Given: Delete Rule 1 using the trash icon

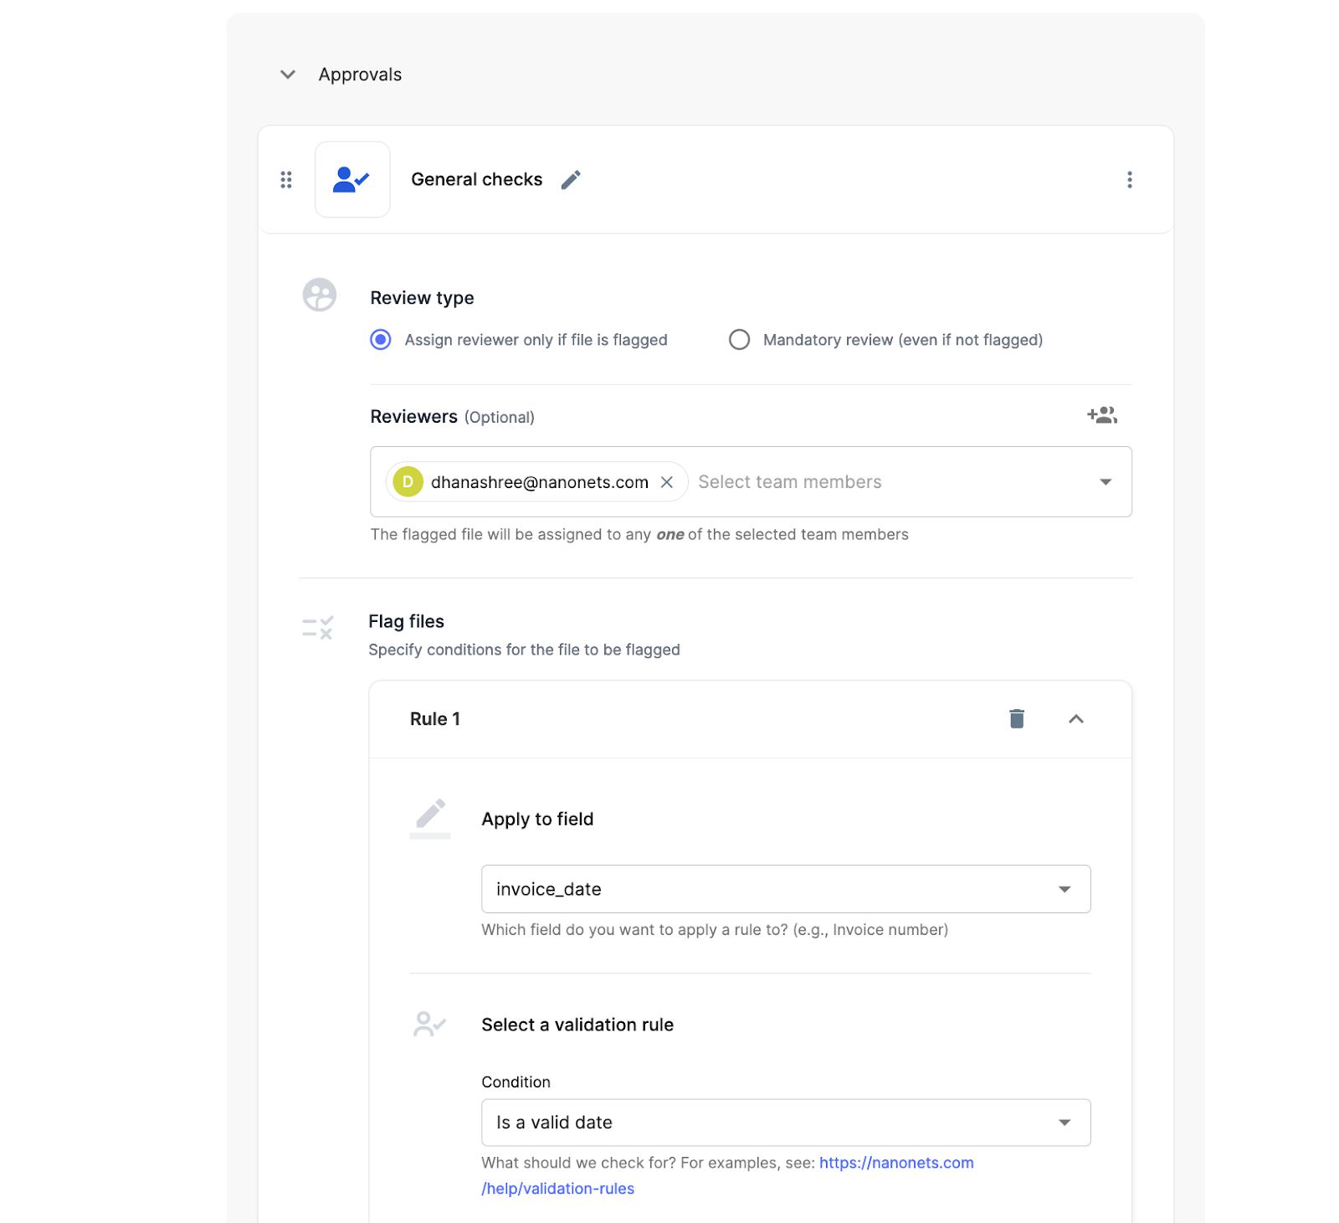Looking at the screenshot, I should (x=1016, y=718).
